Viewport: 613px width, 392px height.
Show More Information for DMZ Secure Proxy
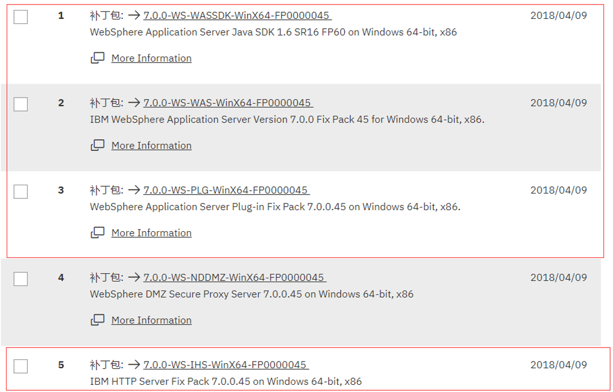(151, 320)
